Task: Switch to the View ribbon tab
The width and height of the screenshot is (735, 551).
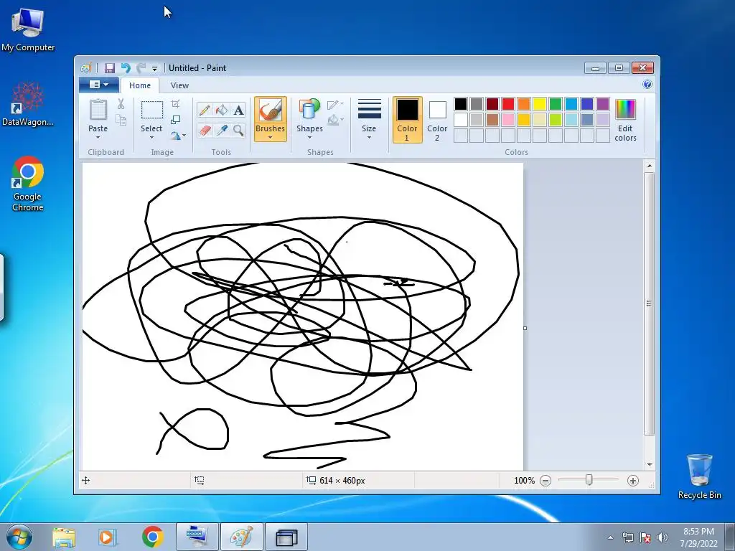Action: coord(179,85)
